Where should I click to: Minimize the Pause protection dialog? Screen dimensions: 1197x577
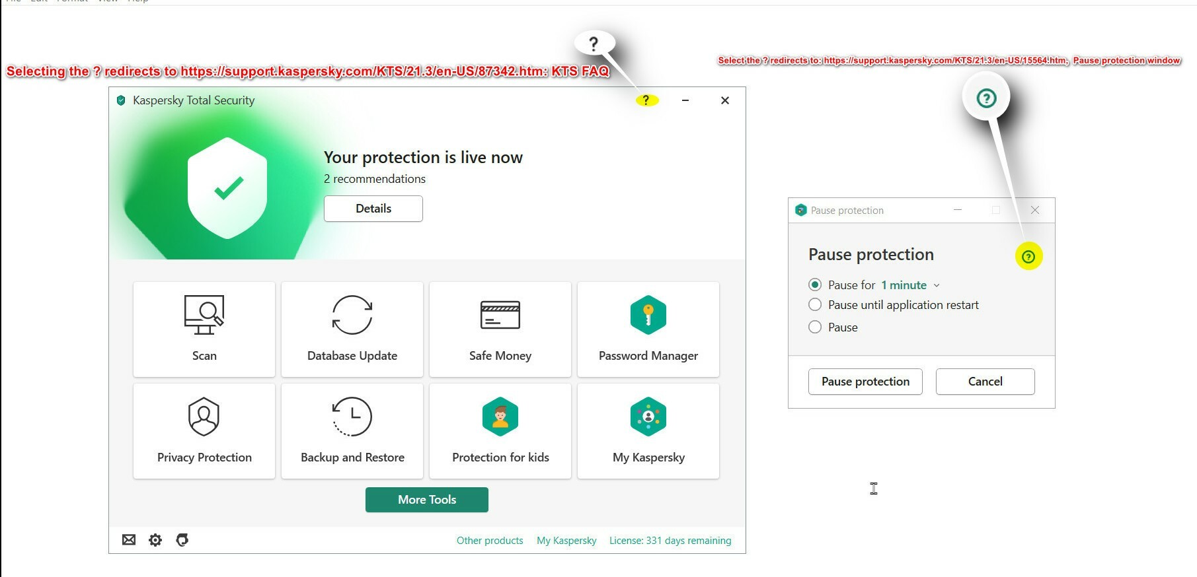click(958, 210)
